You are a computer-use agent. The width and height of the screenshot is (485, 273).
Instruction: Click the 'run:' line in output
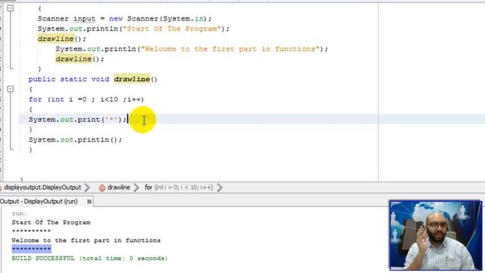19,214
